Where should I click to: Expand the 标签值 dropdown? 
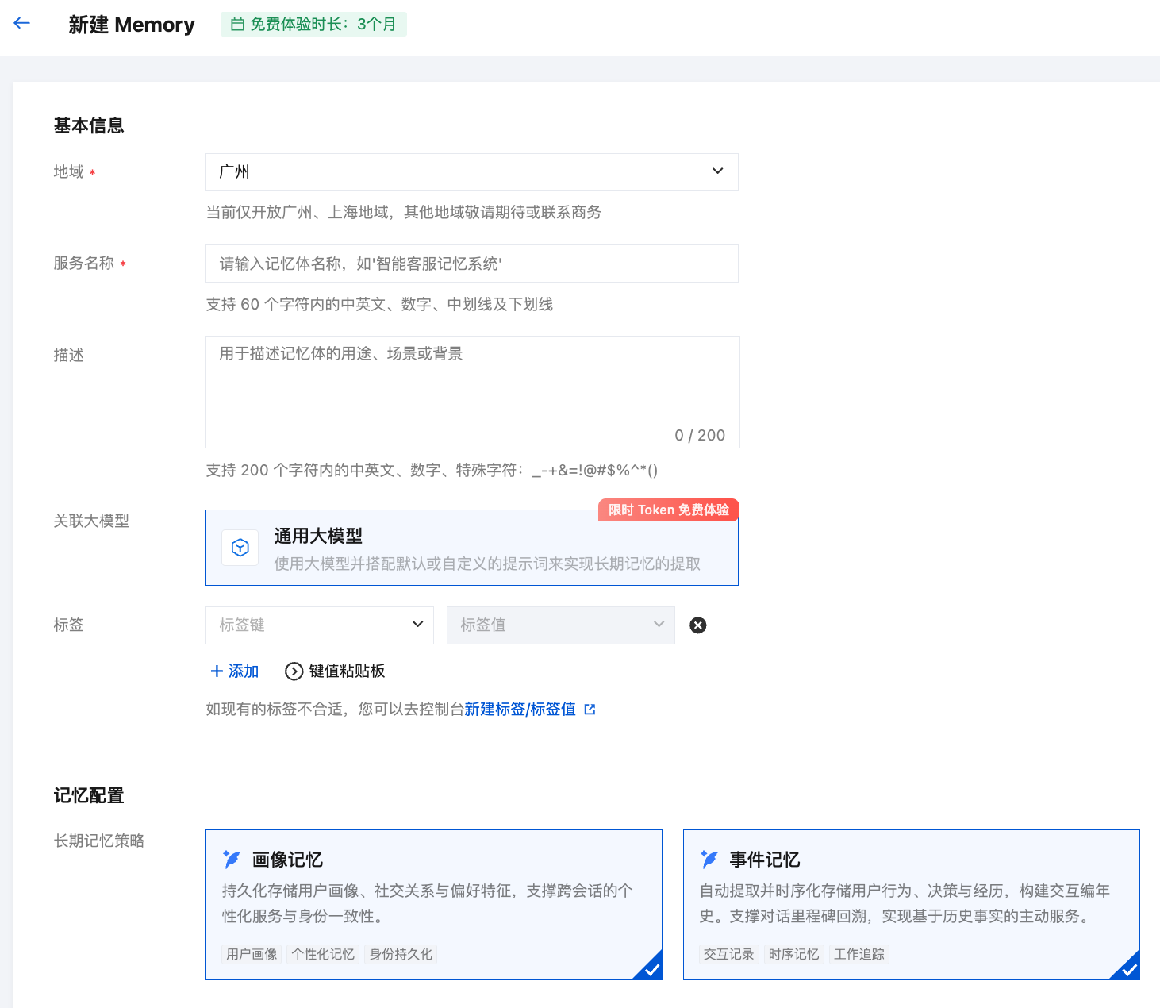click(560, 625)
